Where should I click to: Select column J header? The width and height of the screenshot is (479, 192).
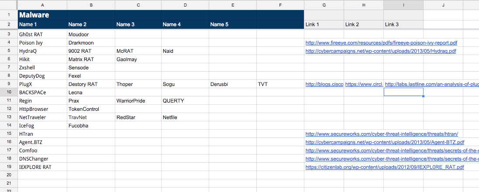tap(443, 5)
